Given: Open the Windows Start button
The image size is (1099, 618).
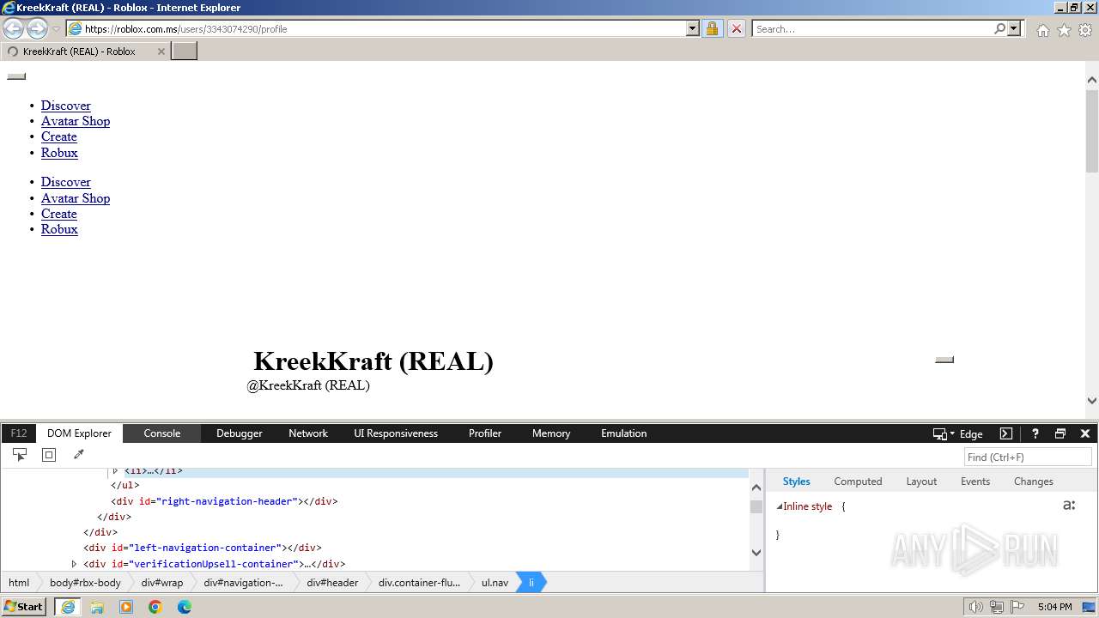Looking at the screenshot, I should tap(24, 607).
